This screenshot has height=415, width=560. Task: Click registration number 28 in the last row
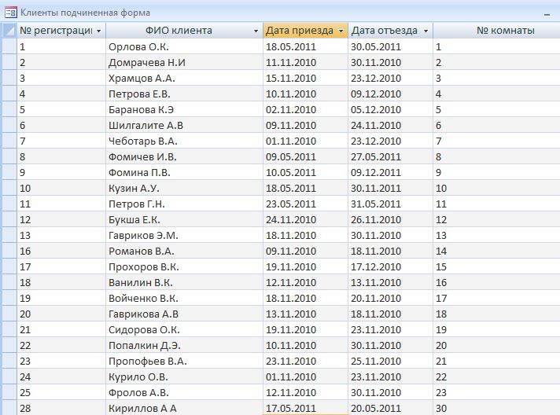point(61,407)
